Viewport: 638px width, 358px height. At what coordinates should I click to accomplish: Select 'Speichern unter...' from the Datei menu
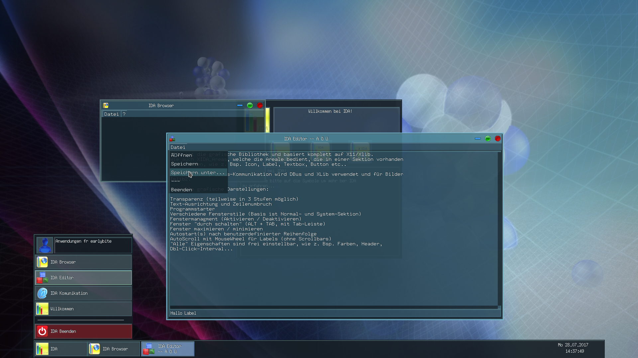197,172
